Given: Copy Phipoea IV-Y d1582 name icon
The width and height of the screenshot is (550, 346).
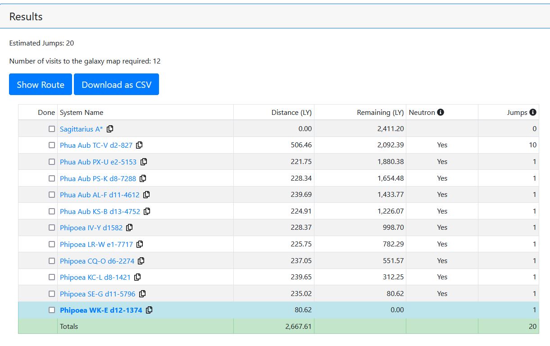Looking at the screenshot, I should 129,228.
